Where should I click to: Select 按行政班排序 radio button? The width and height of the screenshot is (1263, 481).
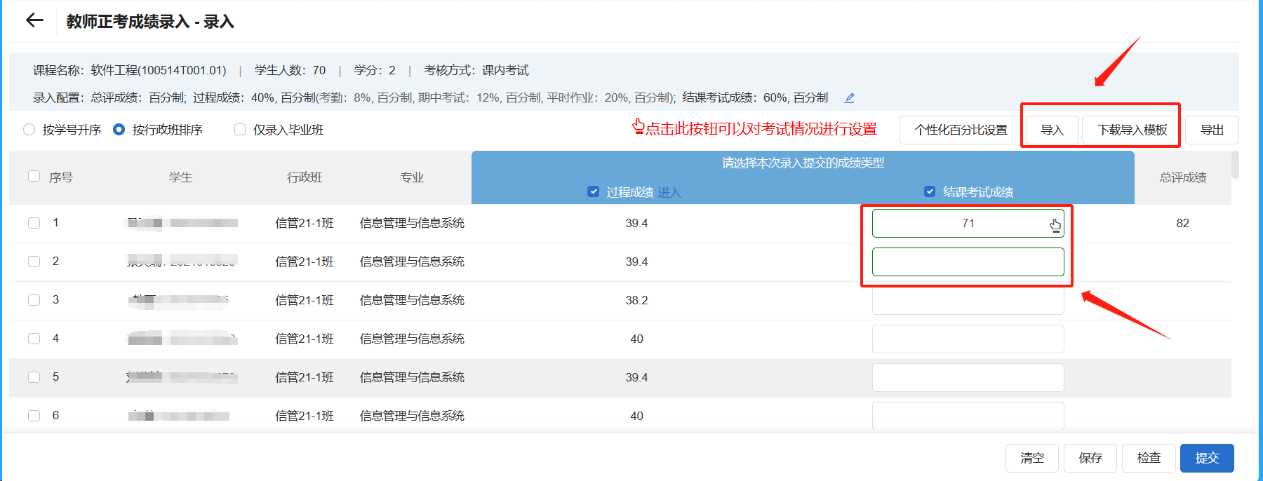(x=119, y=130)
